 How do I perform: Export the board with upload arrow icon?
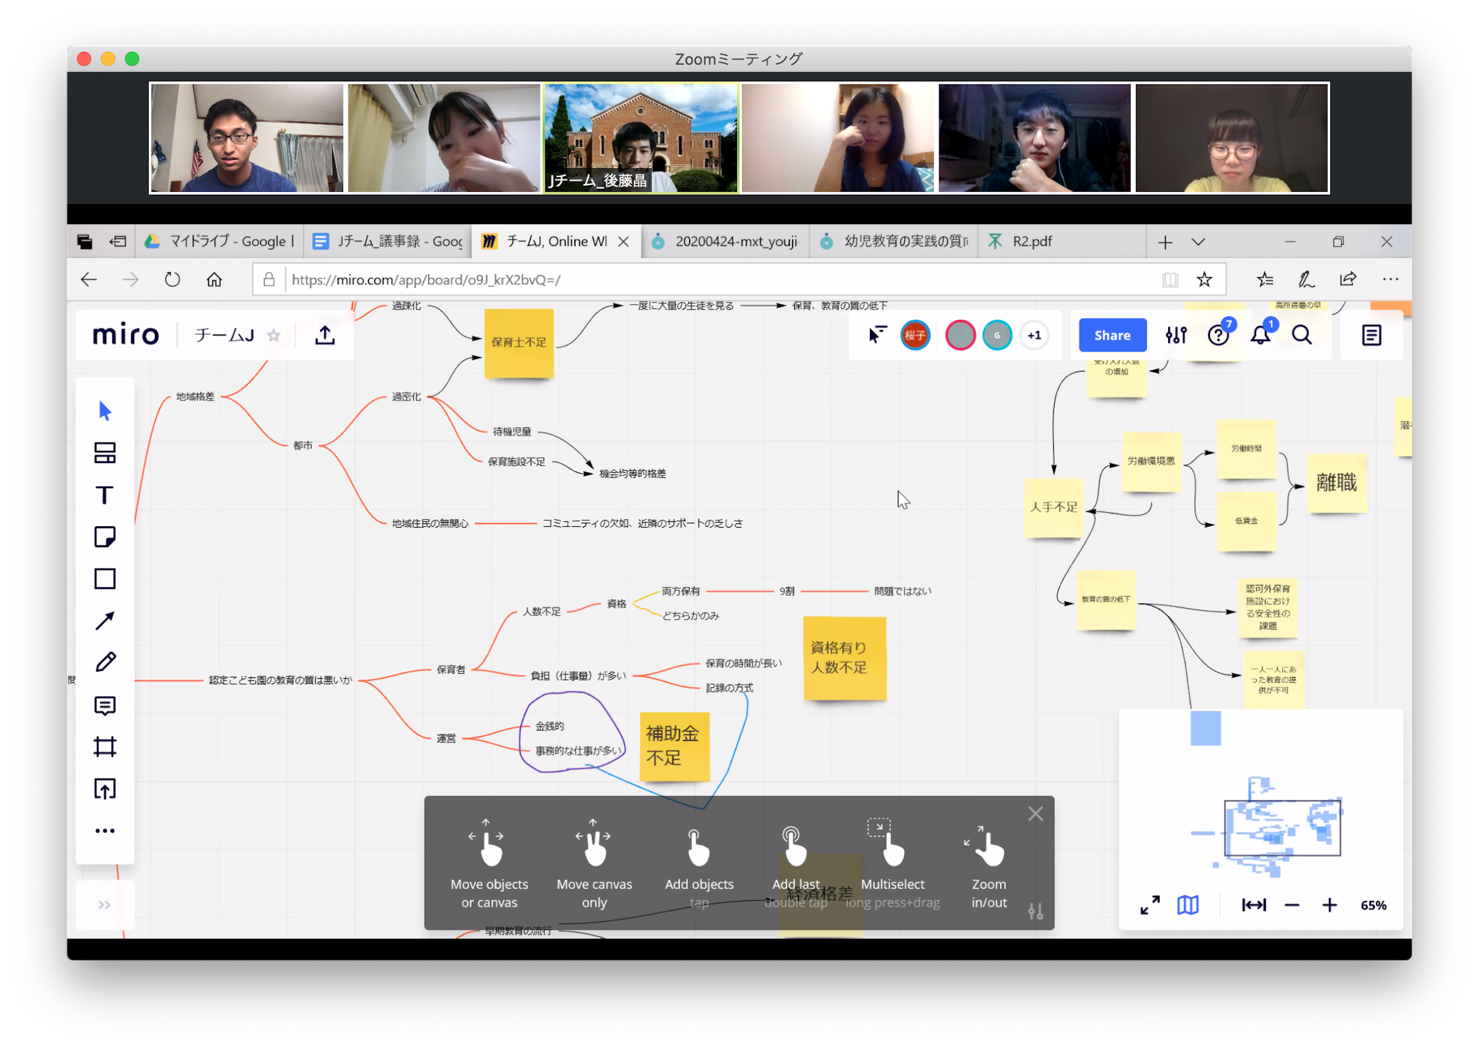coord(325,335)
